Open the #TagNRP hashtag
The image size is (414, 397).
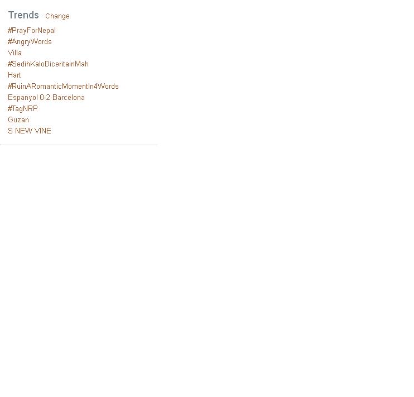point(23,109)
